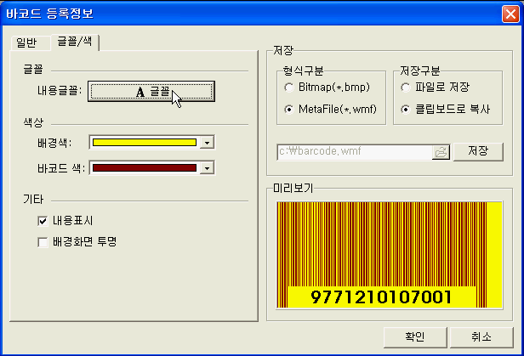
Task: Click the yellow 배경색 color swatch
Action: click(x=145, y=143)
